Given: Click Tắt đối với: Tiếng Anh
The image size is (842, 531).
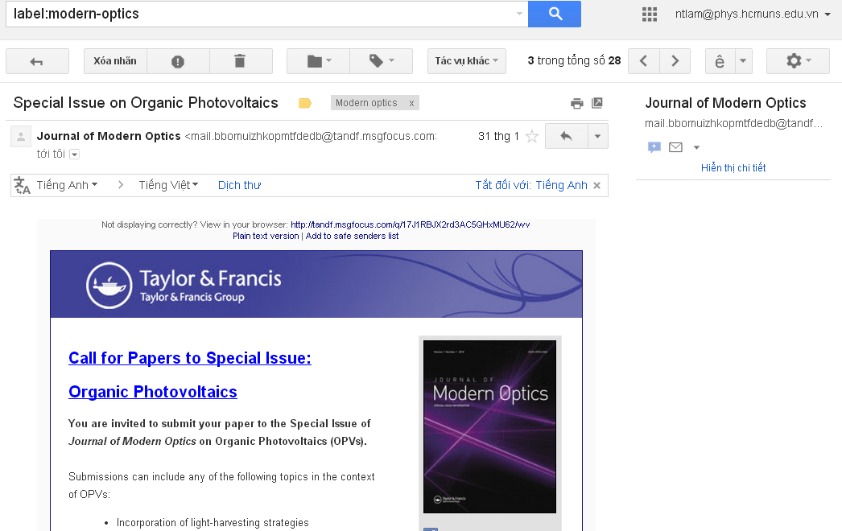Looking at the screenshot, I should coord(531,185).
